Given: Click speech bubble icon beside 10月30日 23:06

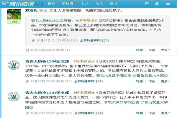Looking at the screenshot, I should [x=27, y=81].
